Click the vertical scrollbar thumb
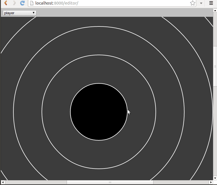Screen dimensions: 217x185 [x=215, y=66]
